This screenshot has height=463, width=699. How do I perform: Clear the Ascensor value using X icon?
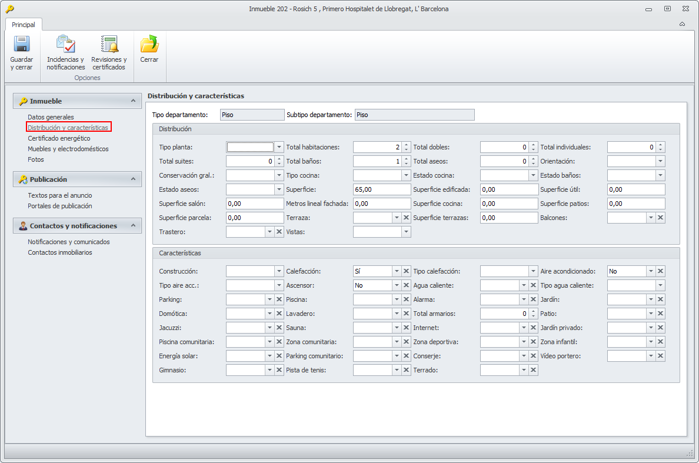click(406, 285)
